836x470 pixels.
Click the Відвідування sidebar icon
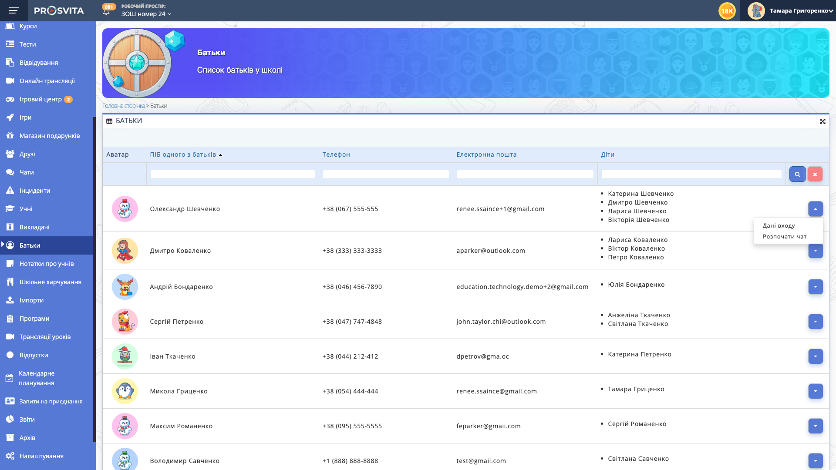pyautogui.click(x=10, y=63)
